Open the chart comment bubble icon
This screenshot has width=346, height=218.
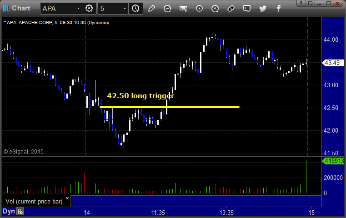click(247, 9)
